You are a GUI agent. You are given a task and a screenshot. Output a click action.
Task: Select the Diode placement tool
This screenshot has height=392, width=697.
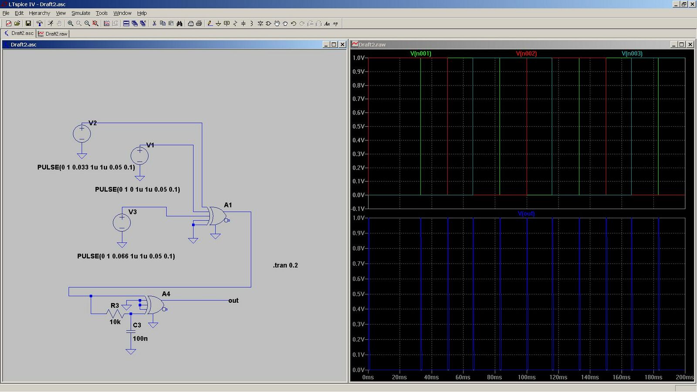point(260,24)
